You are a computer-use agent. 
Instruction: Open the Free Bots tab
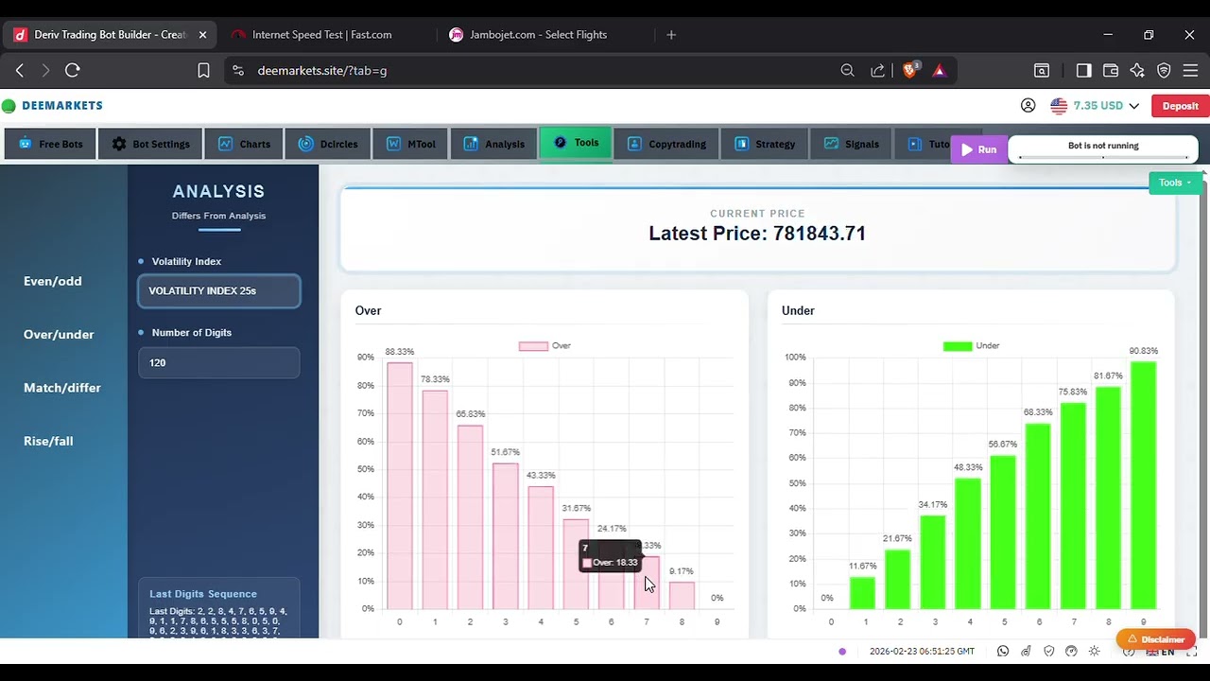click(50, 144)
